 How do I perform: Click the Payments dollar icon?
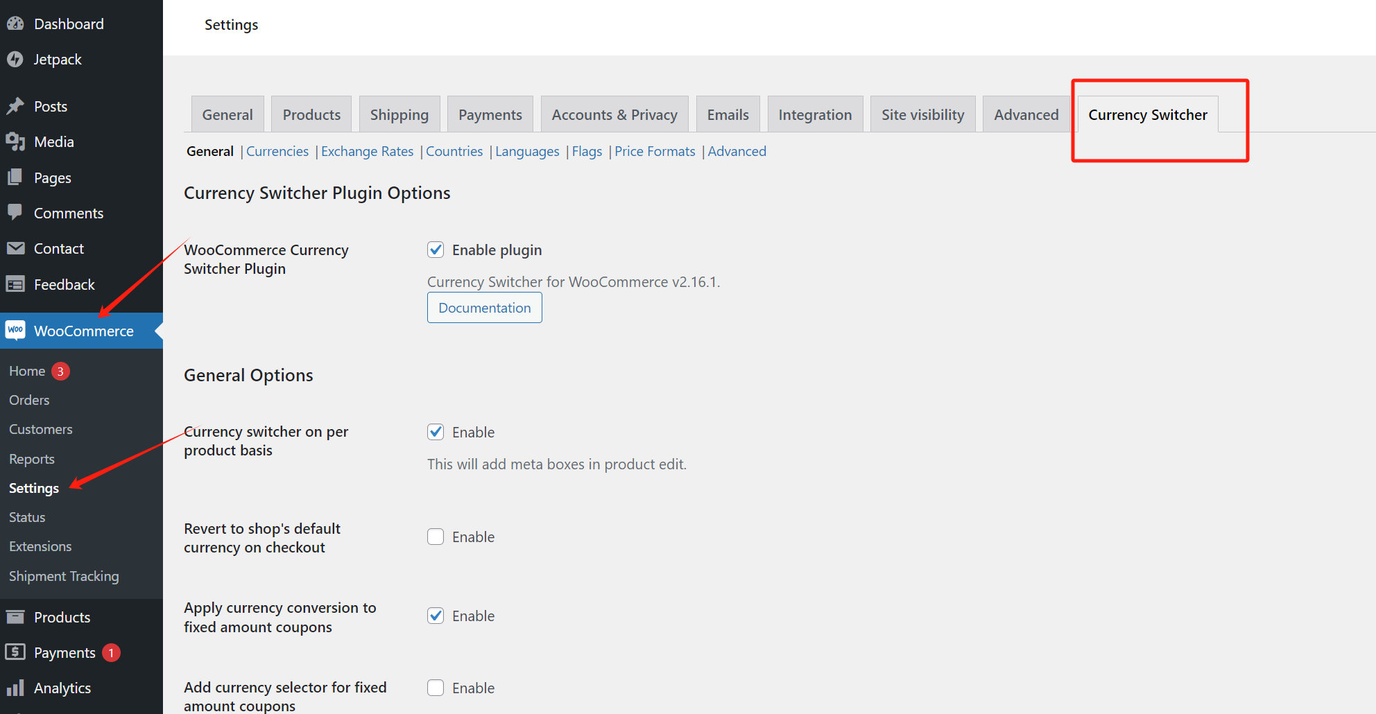click(x=15, y=652)
